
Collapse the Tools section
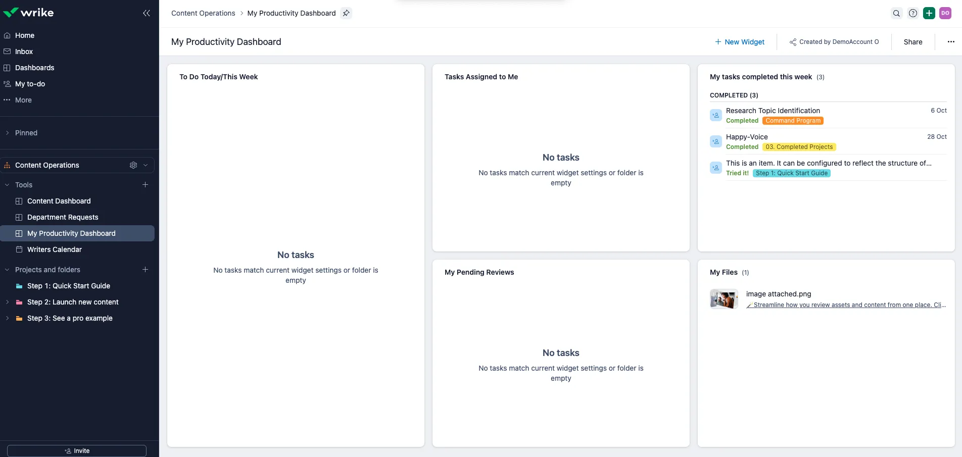(7, 185)
